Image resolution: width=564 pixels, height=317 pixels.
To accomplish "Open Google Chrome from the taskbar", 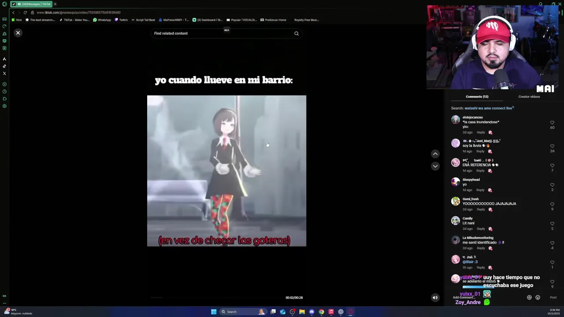I will (x=321, y=312).
